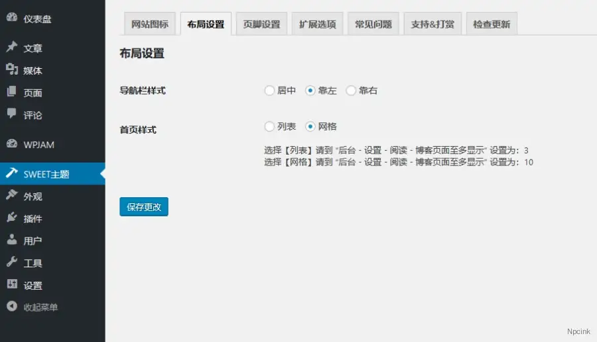
Task: Choose 列表 homepage style
Action: [x=269, y=126]
